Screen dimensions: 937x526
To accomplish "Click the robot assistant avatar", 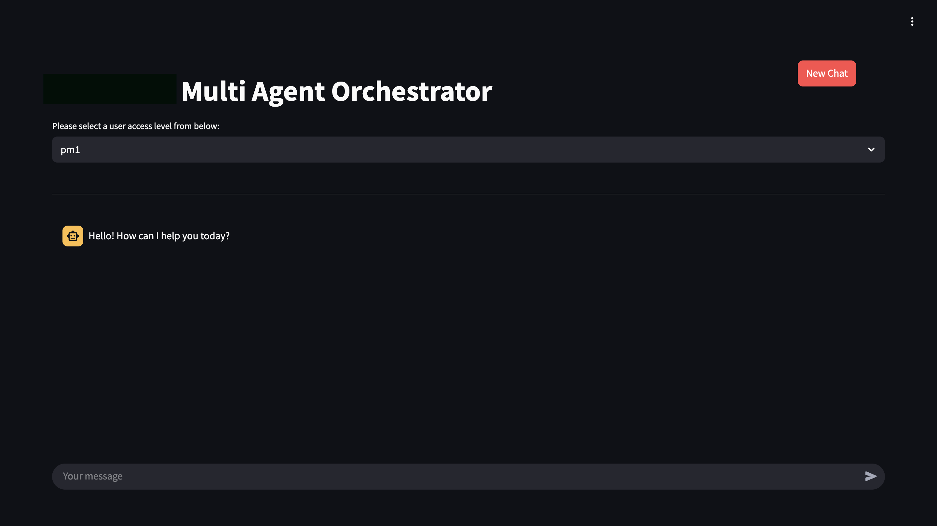I will coord(73,236).
